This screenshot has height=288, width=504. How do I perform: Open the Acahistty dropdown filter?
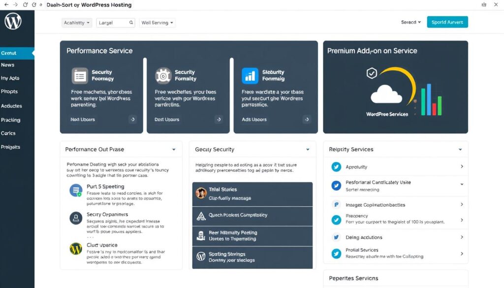coord(77,23)
